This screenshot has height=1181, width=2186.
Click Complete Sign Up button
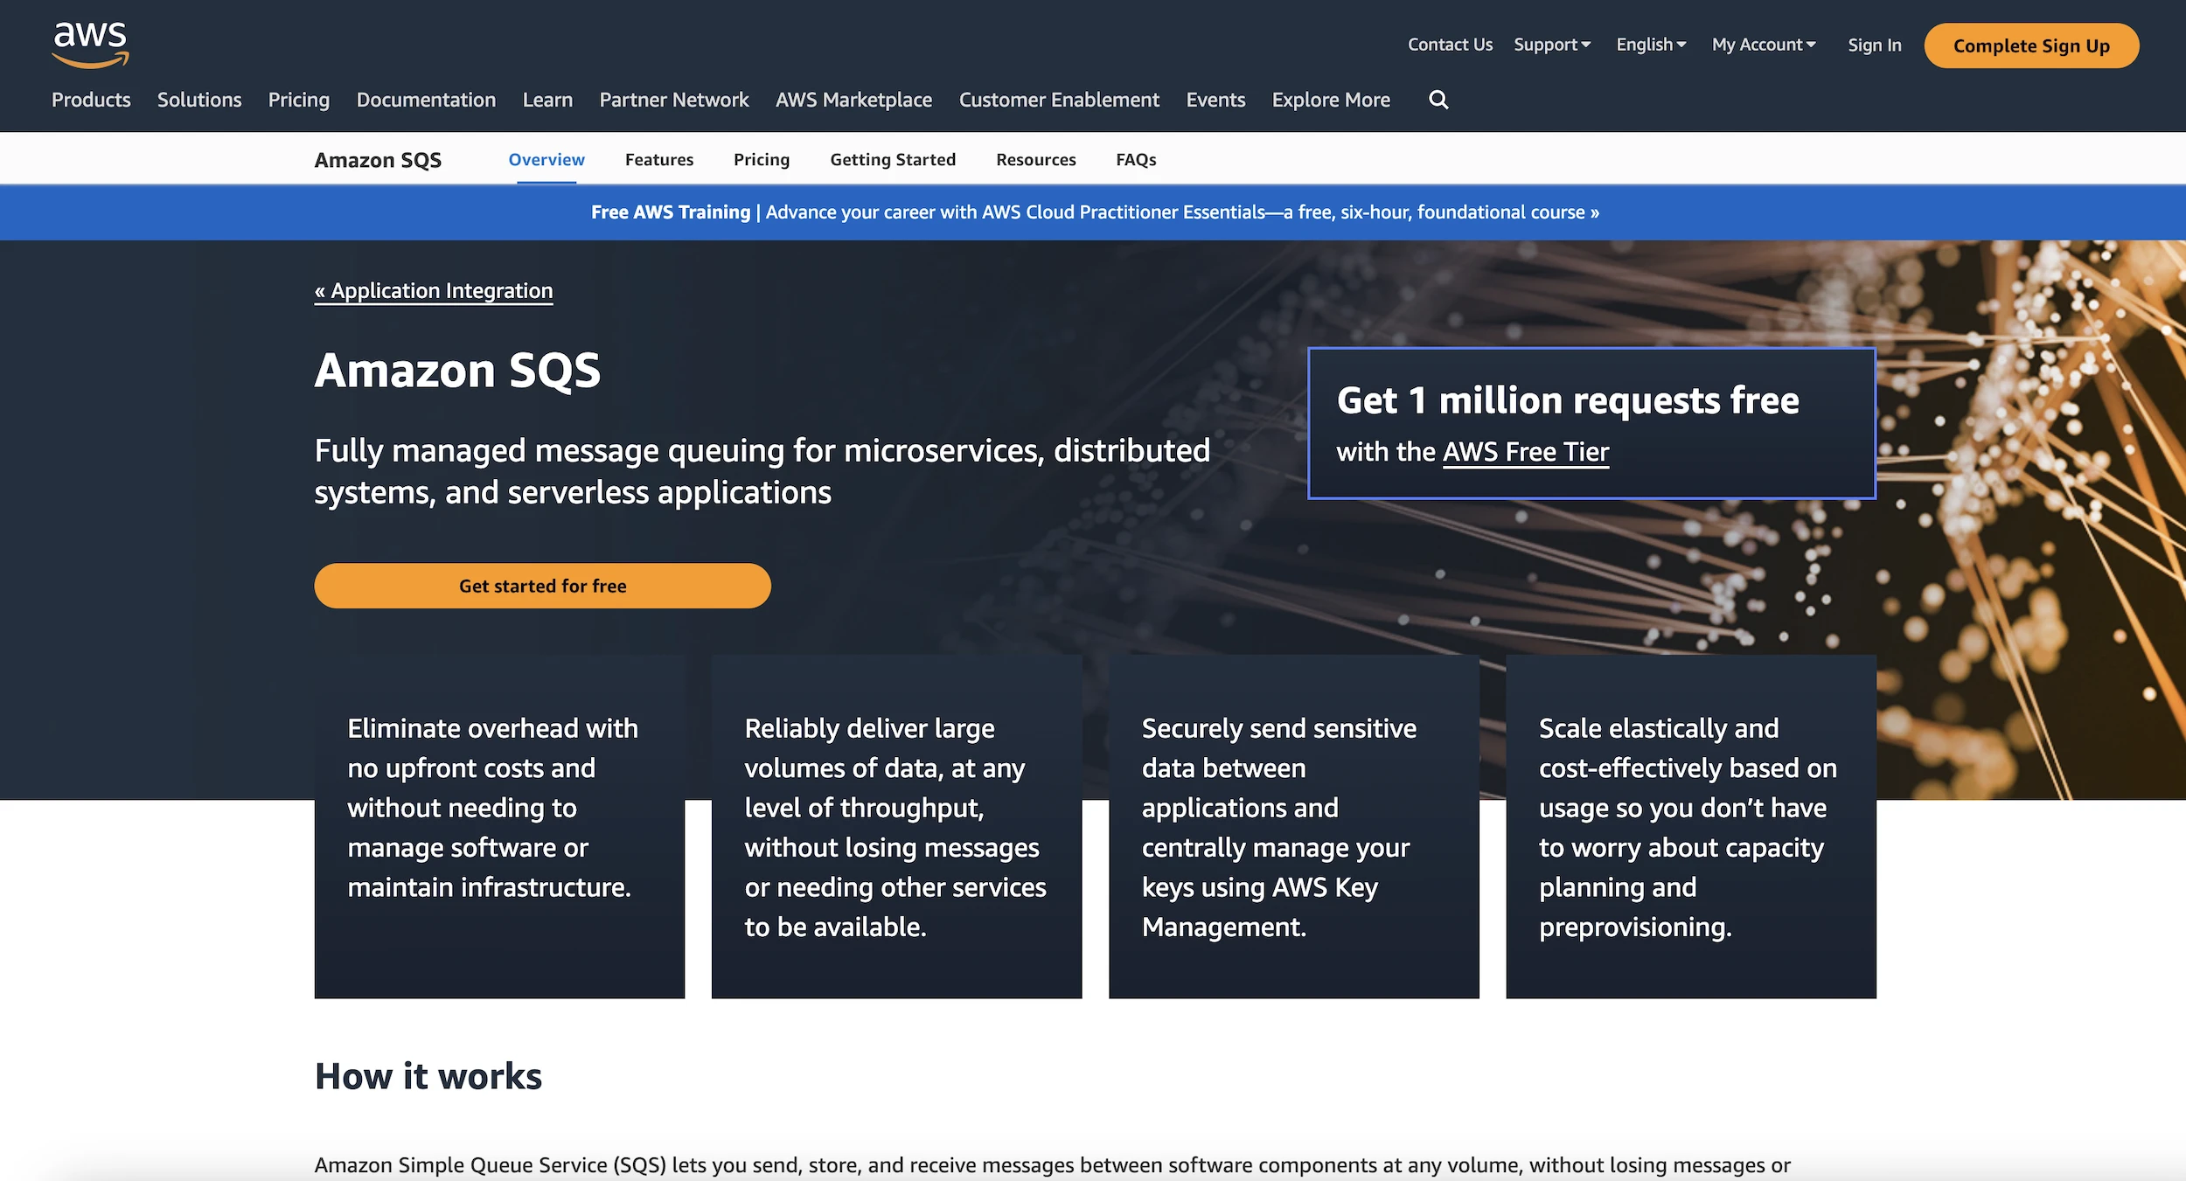(2031, 45)
